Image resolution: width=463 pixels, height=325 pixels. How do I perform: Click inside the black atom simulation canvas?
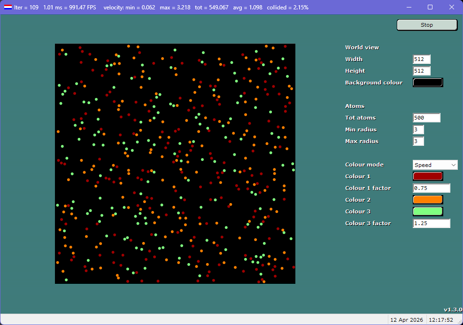pyautogui.click(x=175, y=164)
